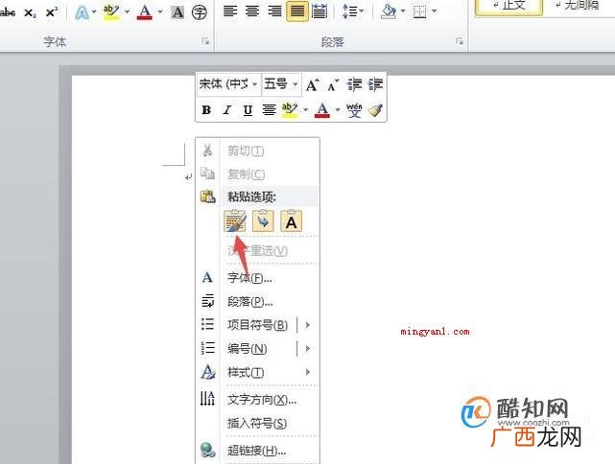615x464 pixels.
Task: Apply highlight color on mini toolbar
Action: coord(290,110)
